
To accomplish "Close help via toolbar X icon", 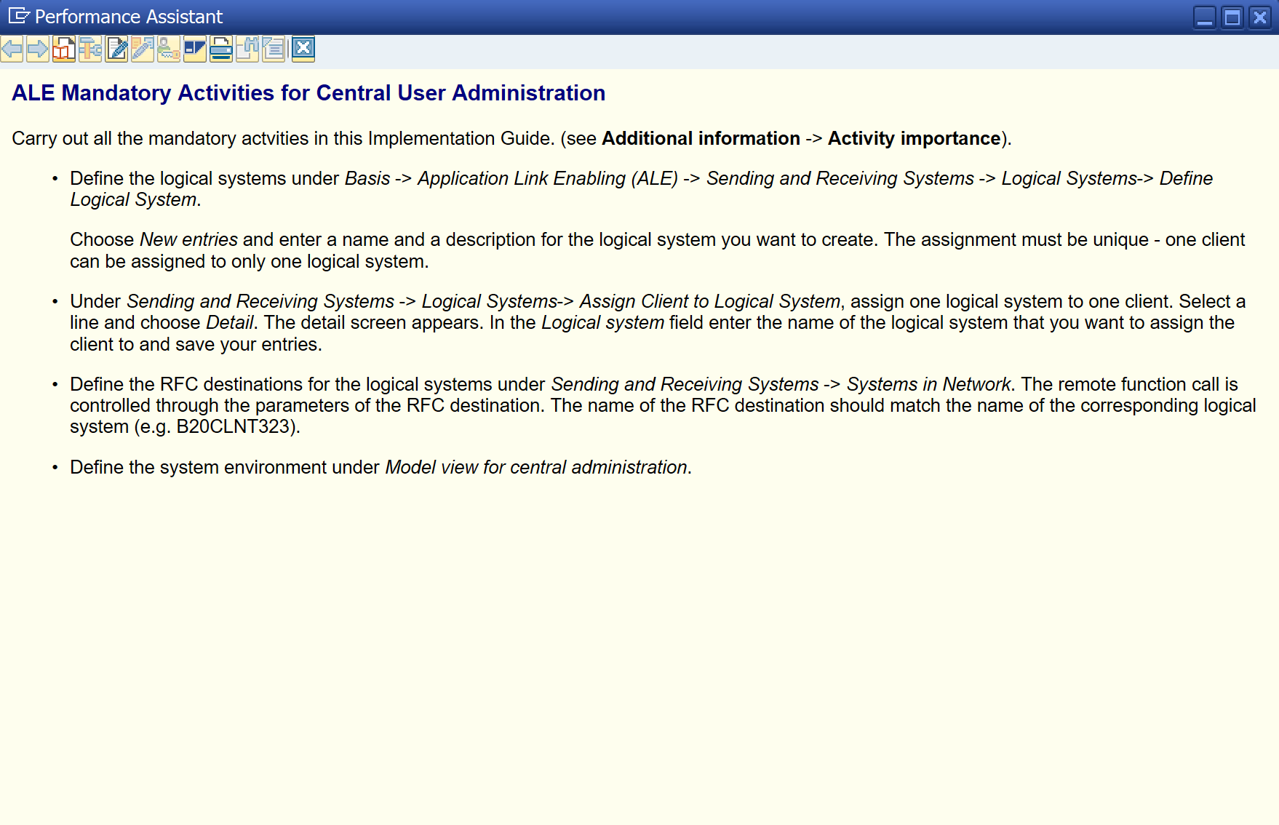I will (303, 49).
